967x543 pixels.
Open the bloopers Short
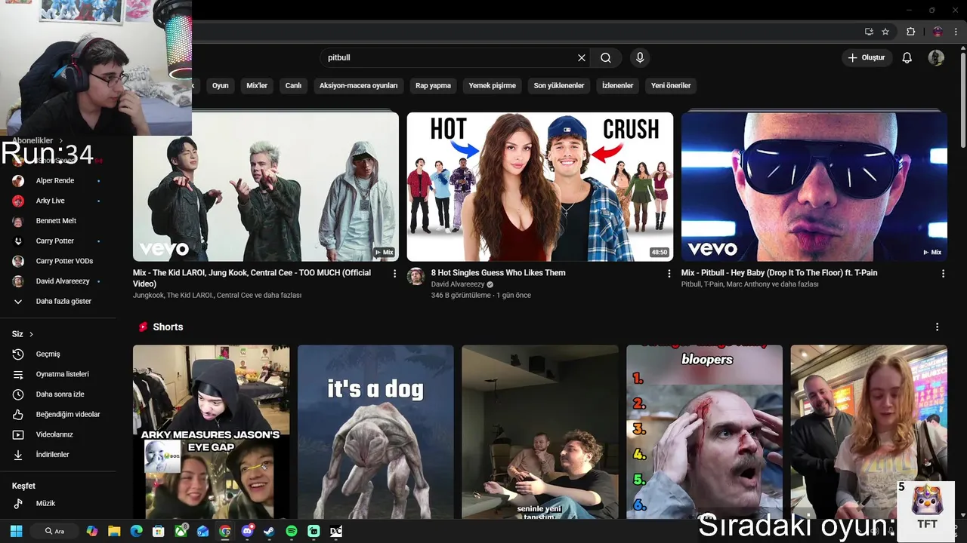tap(704, 431)
